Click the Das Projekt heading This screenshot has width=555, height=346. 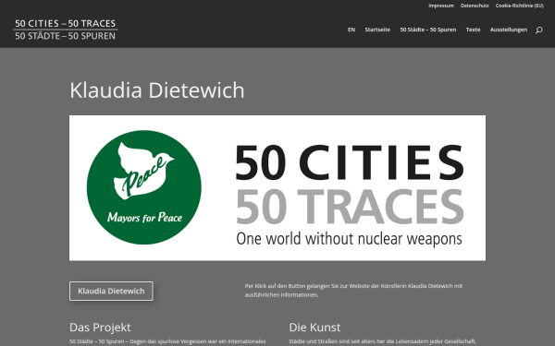coord(100,328)
